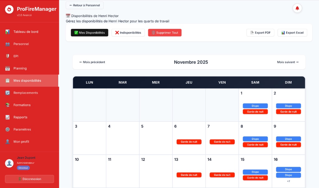The width and height of the screenshot is (319, 188).
Task: Click the Paramètres gear icon
Action: [x=7, y=130]
